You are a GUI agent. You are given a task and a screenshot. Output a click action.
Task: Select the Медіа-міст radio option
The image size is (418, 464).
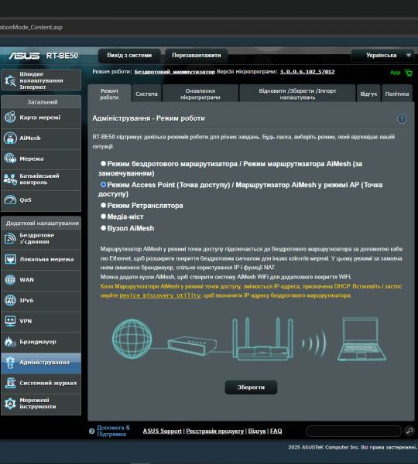point(103,217)
